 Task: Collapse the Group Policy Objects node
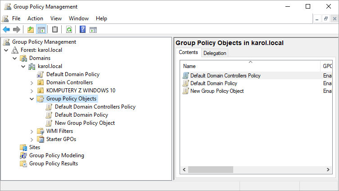point(32,99)
